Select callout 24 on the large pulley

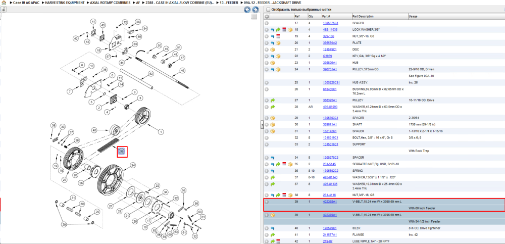tap(132, 165)
